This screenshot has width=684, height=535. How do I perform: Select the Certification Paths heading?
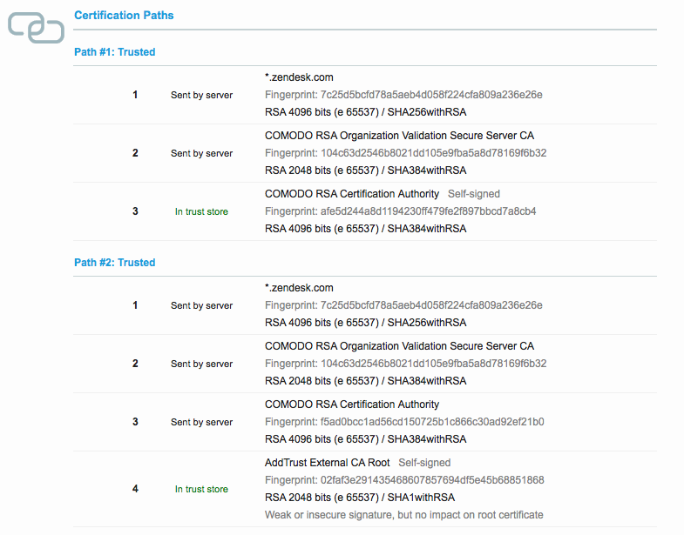[x=124, y=16]
